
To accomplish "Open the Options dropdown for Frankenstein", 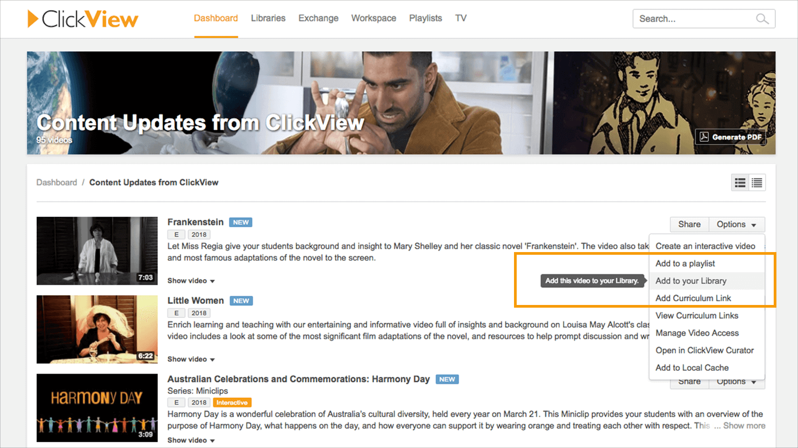I will [736, 224].
